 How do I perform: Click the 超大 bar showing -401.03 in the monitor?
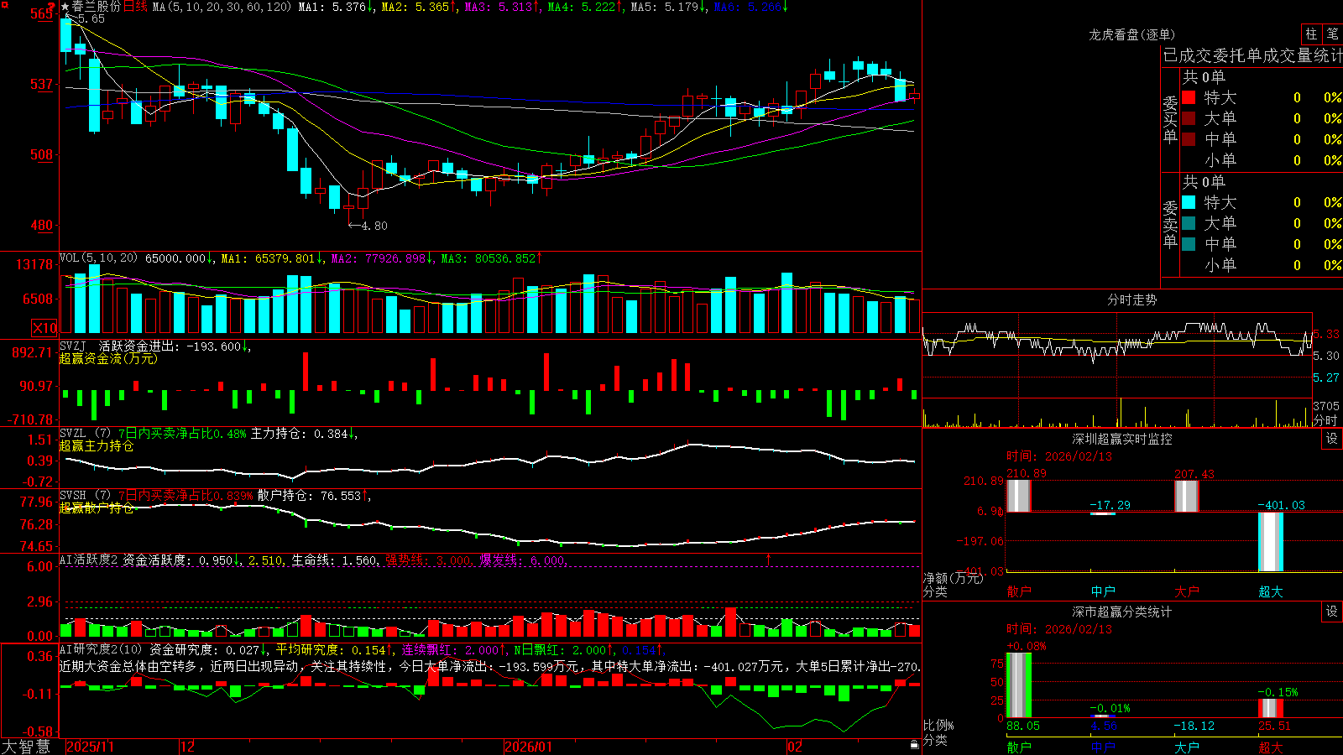coord(1270,542)
